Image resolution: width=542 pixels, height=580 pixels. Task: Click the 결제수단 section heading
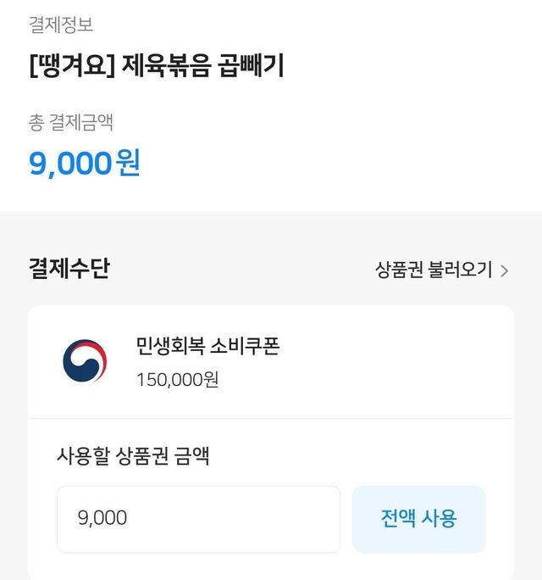point(69,269)
